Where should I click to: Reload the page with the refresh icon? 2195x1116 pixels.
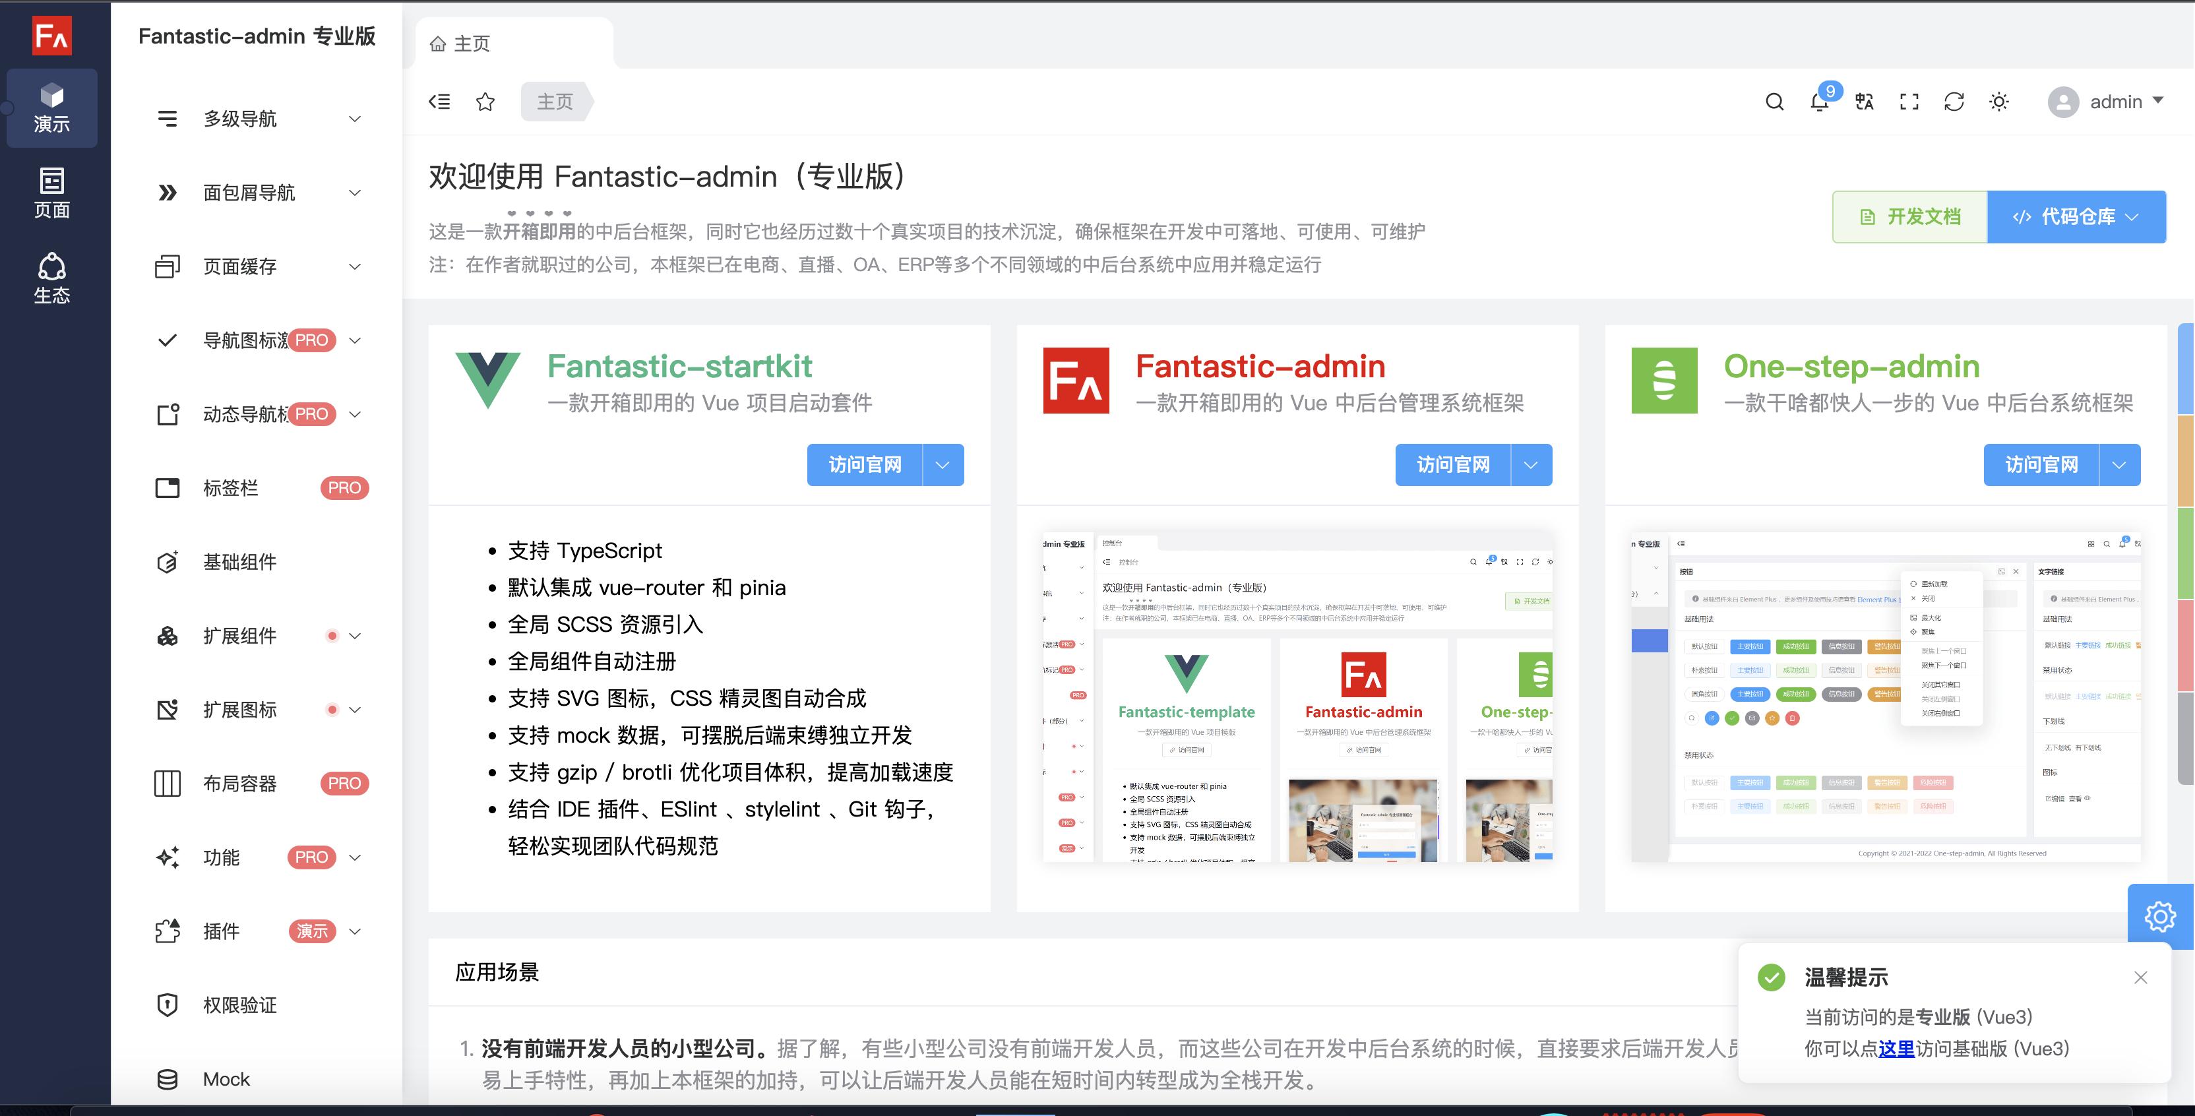(x=1955, y=102)
